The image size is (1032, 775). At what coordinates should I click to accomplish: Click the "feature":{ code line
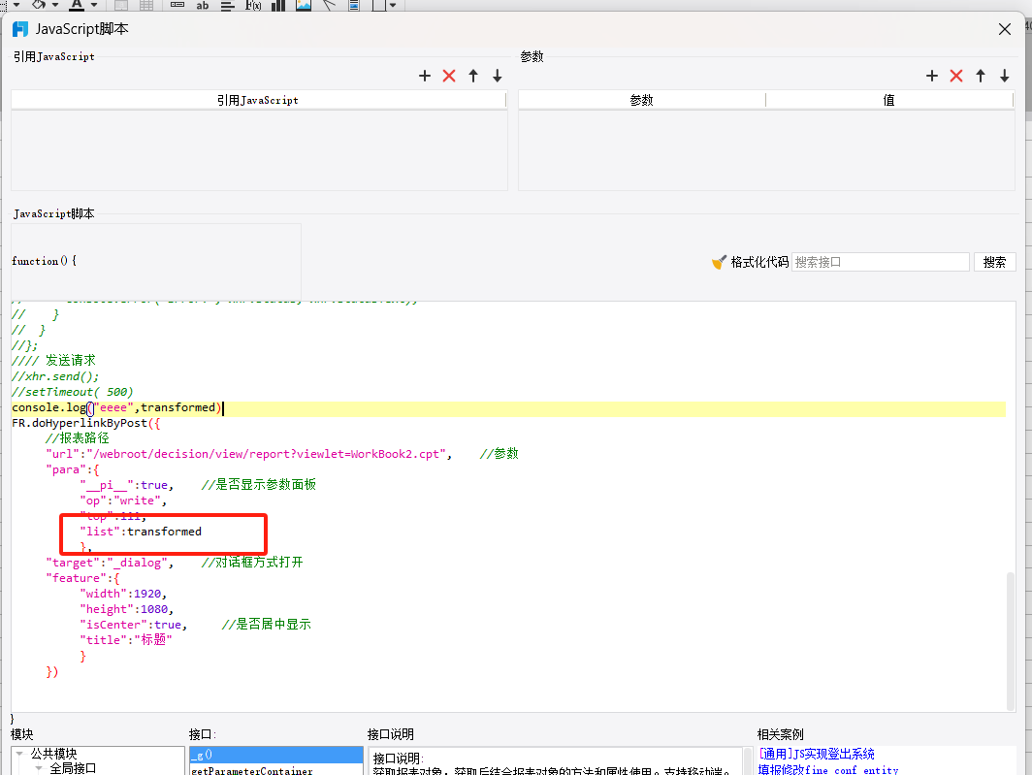pyautogui.click(x=82, y=579)
